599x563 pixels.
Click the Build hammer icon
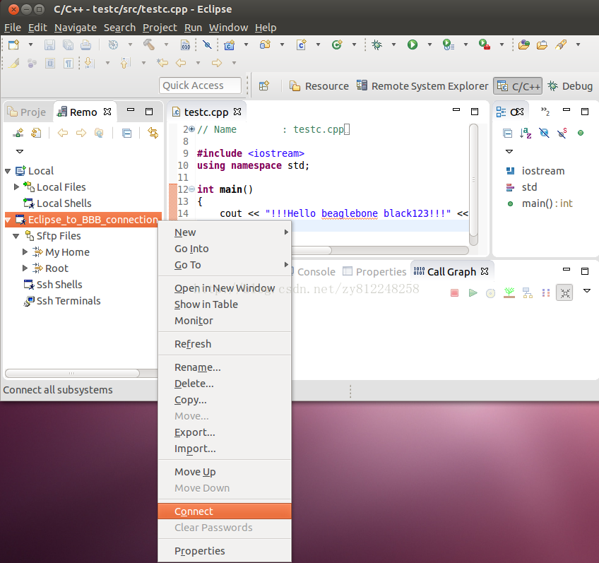tap(148, 45)
